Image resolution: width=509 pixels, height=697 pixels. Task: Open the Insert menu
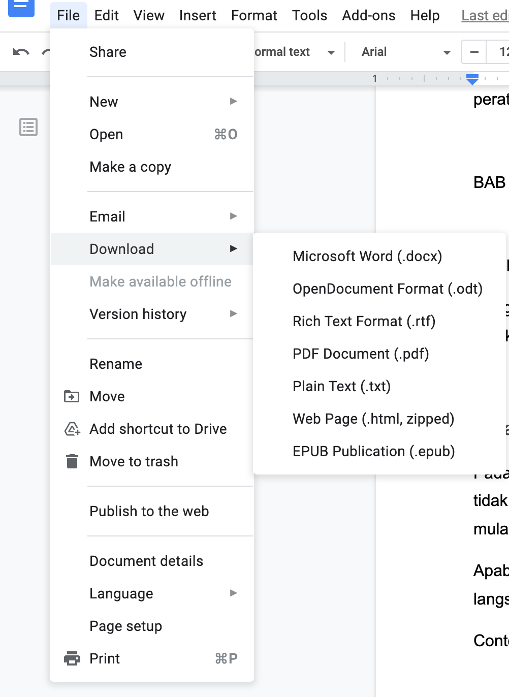pyautogui.click(x=198, y=15)
